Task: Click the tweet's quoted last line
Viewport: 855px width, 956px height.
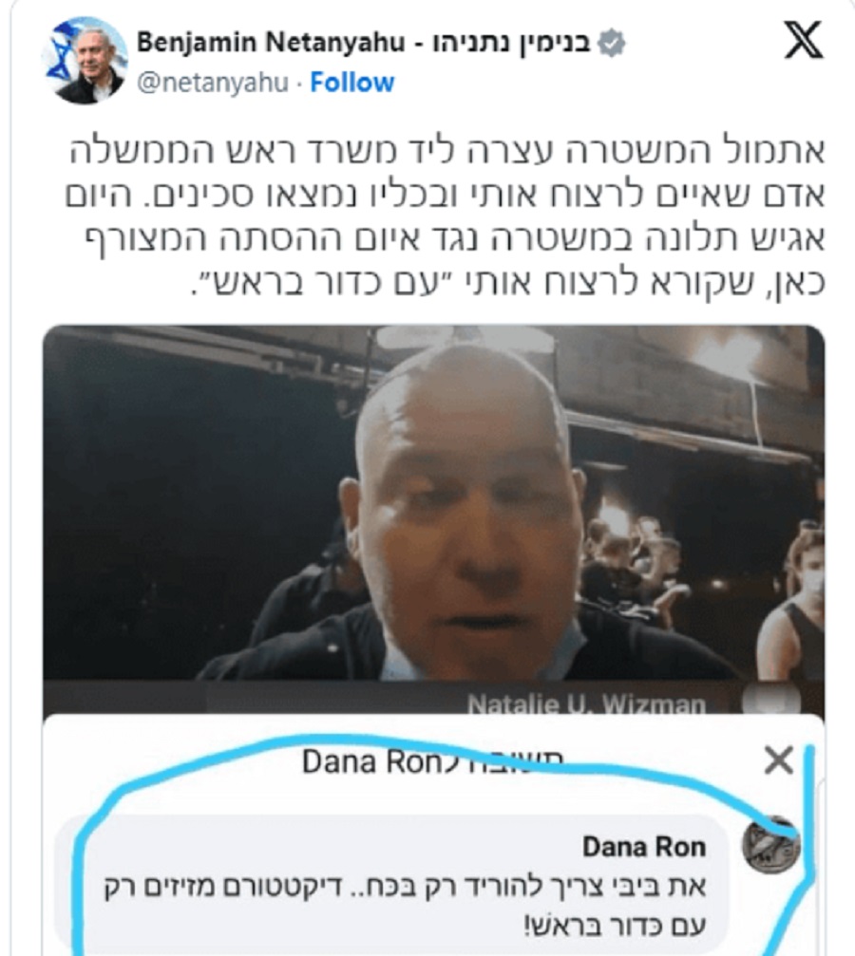Action: [508, 282]
